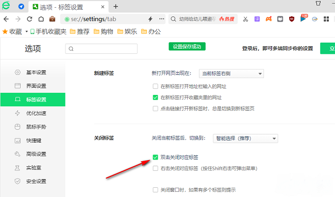Select 优化加速 in the sidebar
335x197 pixels.
(33, 113)
